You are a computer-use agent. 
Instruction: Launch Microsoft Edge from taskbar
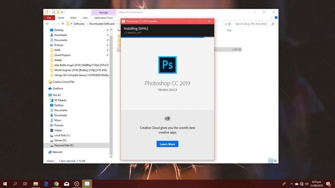(x=46, y=183)
